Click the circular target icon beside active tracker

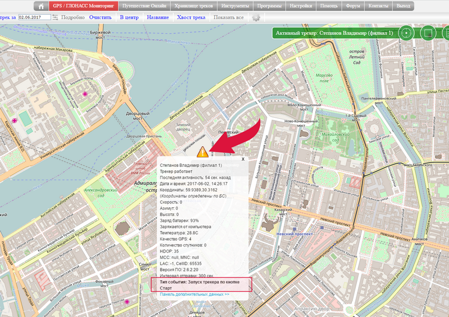(x=405, y=33)
